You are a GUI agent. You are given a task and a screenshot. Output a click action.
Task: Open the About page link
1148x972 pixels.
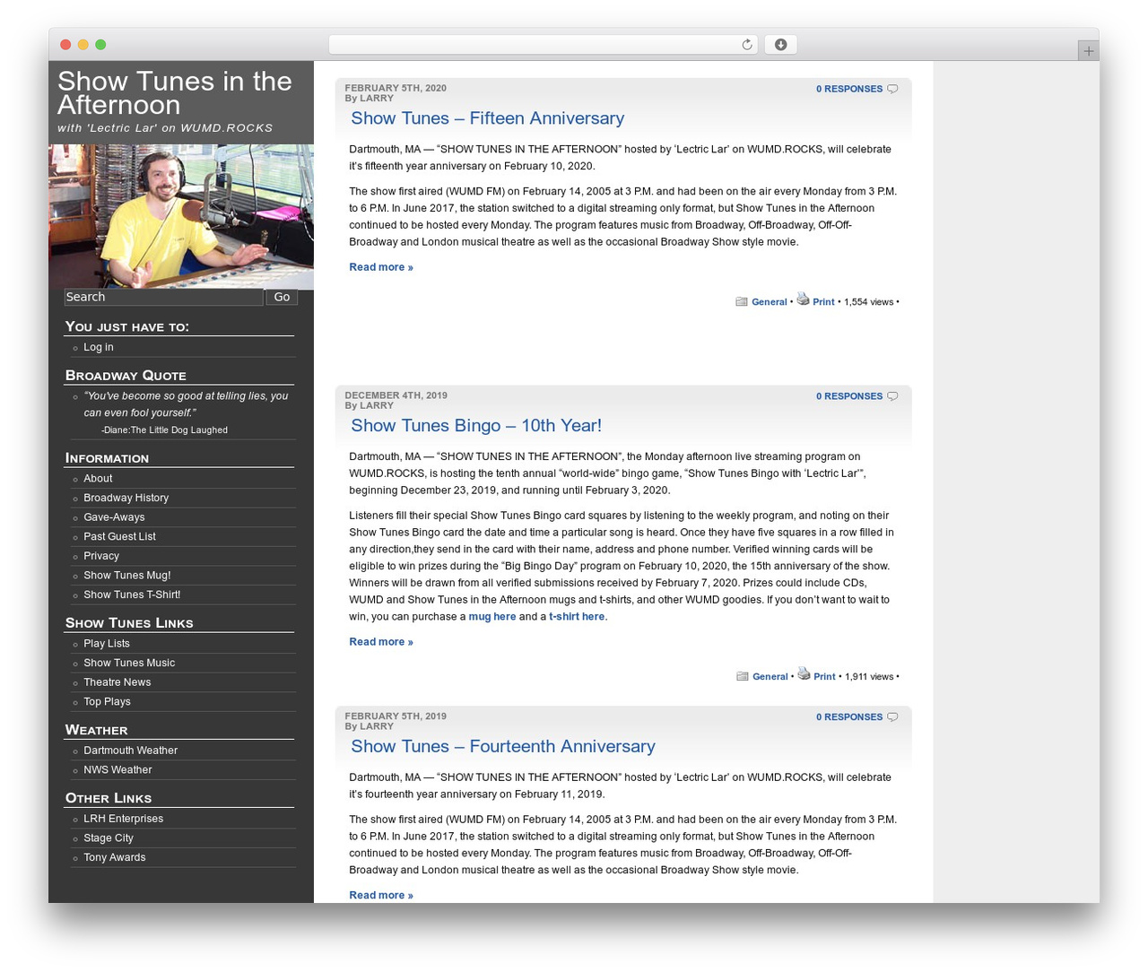pos(98,479)
